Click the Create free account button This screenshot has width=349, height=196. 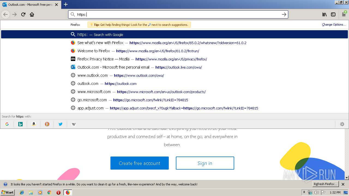[139, 163]
